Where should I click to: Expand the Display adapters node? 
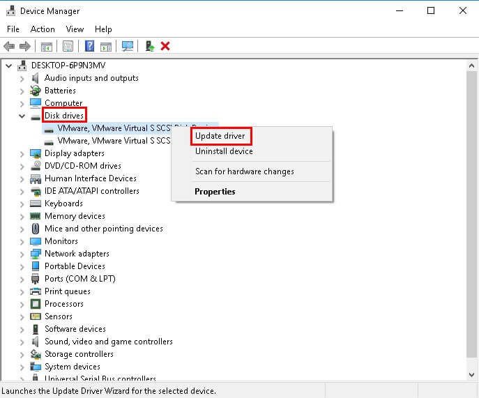(22, 153)
